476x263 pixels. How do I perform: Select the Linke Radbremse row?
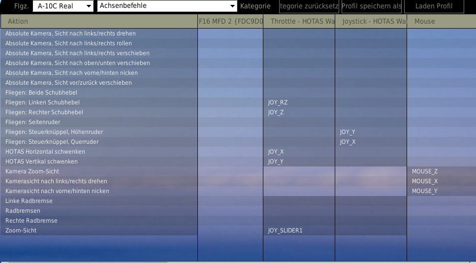pos(99,201)
